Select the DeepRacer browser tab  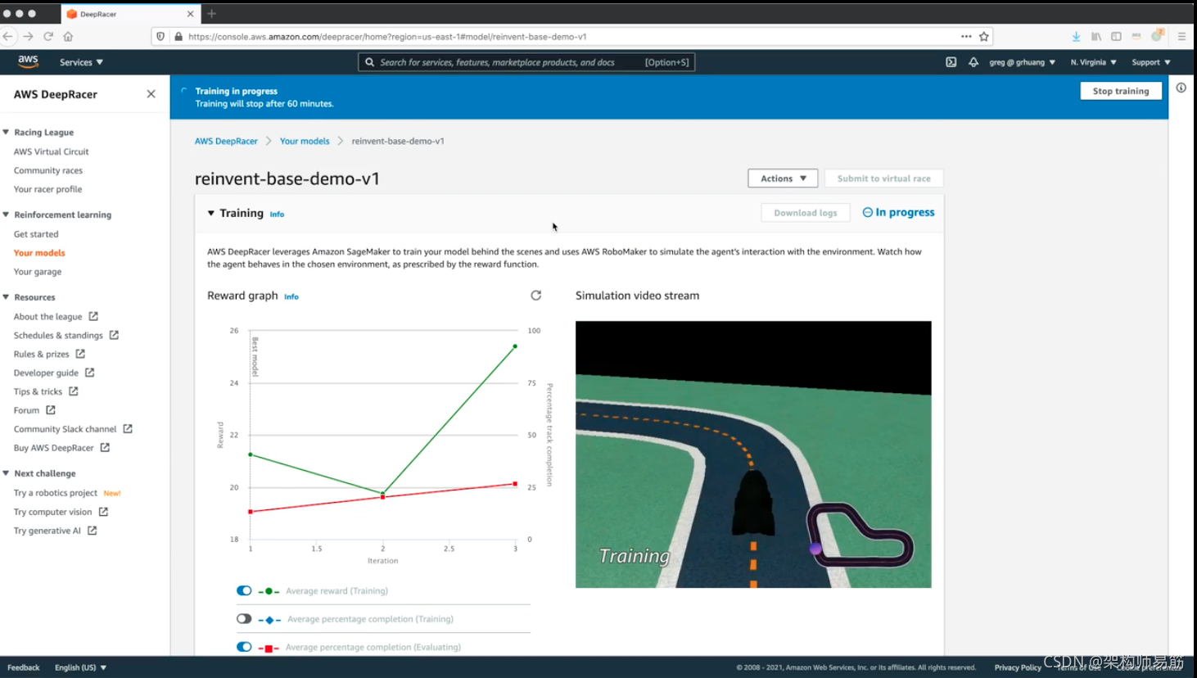click(x=129, y=14)
